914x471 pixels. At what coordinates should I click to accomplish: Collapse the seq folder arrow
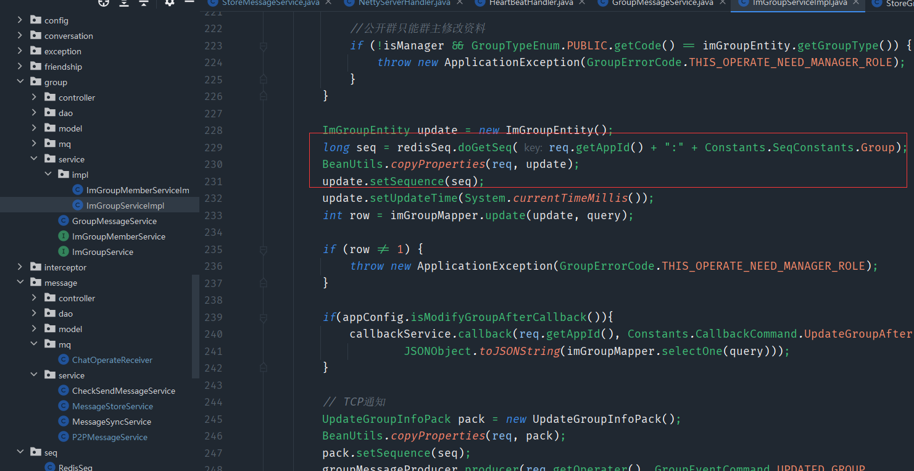coord(20,452)
